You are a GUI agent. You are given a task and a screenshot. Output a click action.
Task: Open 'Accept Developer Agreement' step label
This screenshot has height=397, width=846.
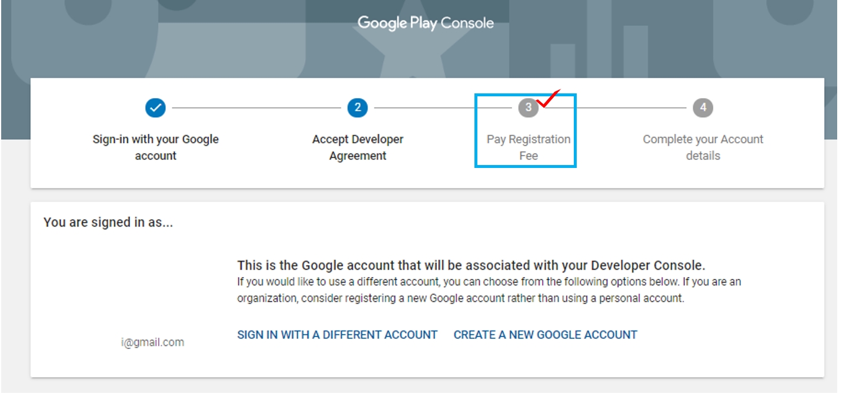[x=357, y=147]
